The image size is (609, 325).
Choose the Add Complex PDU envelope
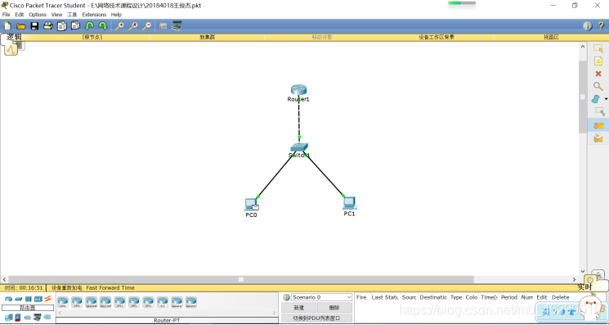pos(598,138)
